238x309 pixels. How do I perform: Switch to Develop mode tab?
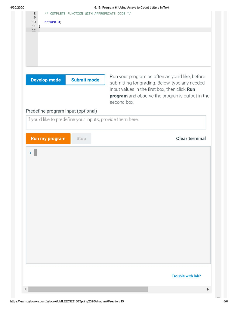tap(45, 80)
